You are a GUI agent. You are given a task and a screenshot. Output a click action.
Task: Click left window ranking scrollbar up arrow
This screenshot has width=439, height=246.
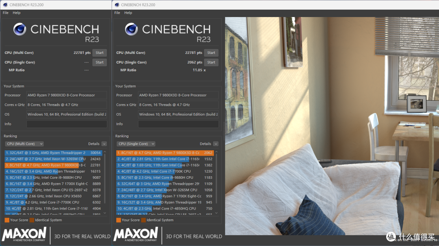tap(105, 152)
